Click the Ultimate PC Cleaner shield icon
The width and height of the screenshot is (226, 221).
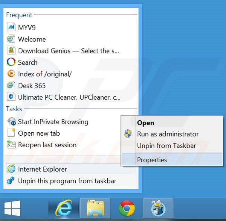[11, 97]
